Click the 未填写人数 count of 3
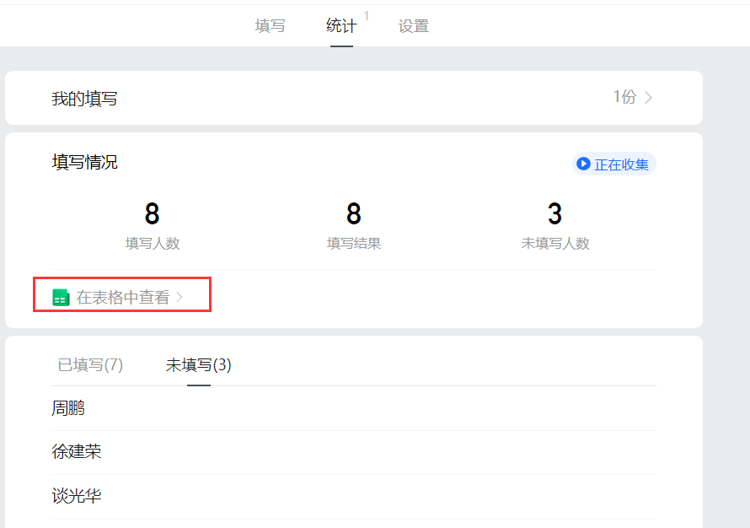 click(x=554, y=214)
